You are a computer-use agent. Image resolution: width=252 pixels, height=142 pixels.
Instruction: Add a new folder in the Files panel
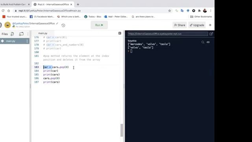21,34
